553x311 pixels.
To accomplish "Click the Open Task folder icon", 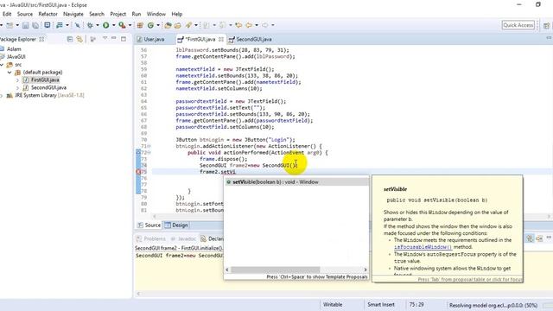I will coord(178,25).
